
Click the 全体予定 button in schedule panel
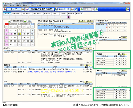click(90, 21)
